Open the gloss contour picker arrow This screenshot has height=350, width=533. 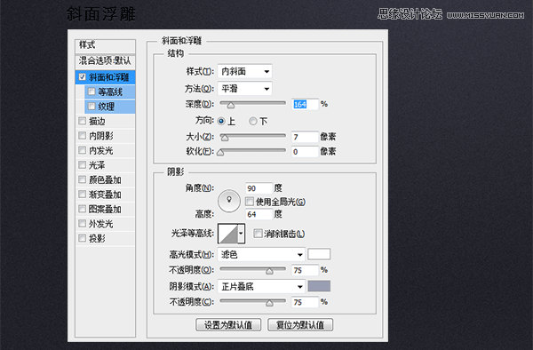242,234
